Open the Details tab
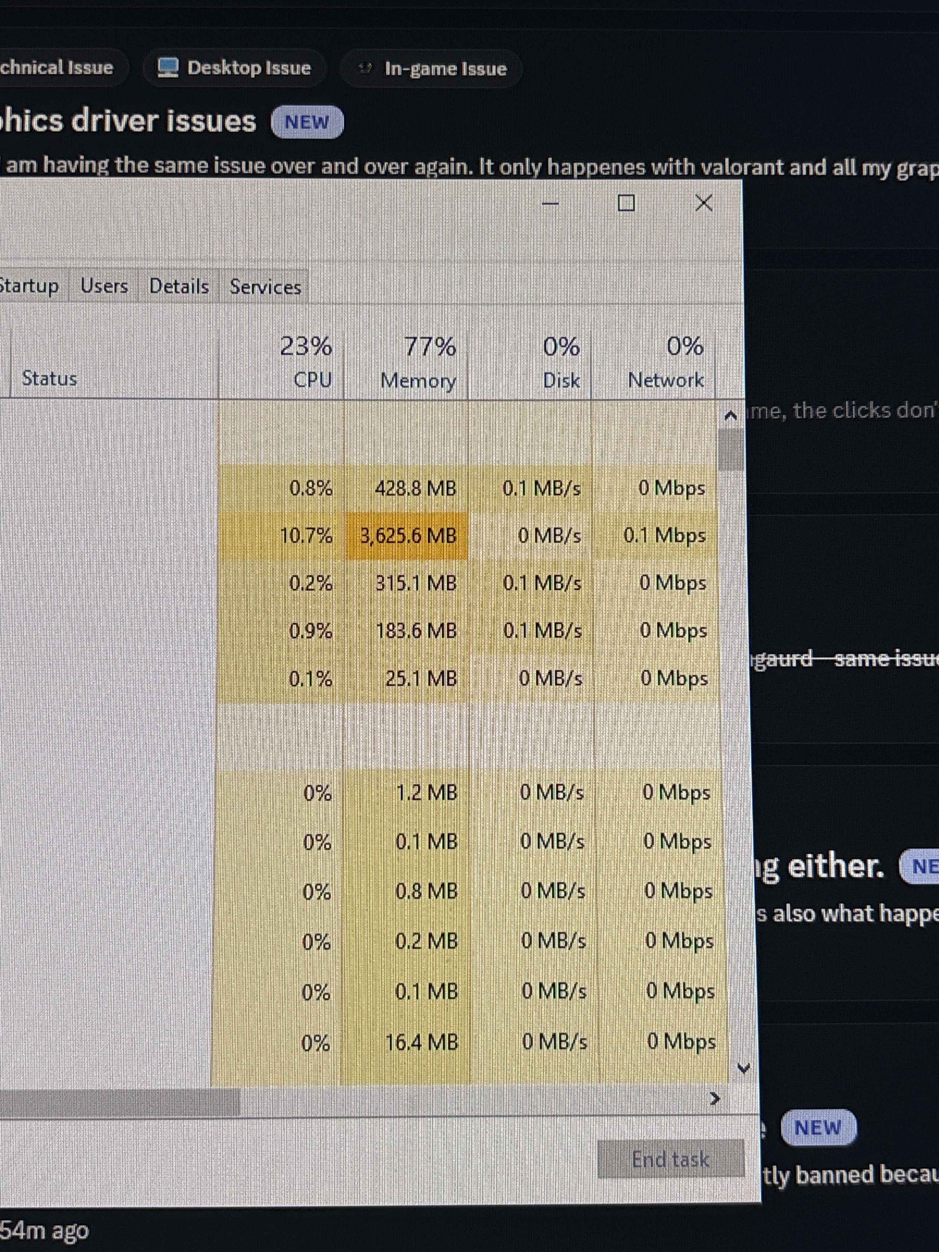The image size is (939, 1252). click(179, 286)
